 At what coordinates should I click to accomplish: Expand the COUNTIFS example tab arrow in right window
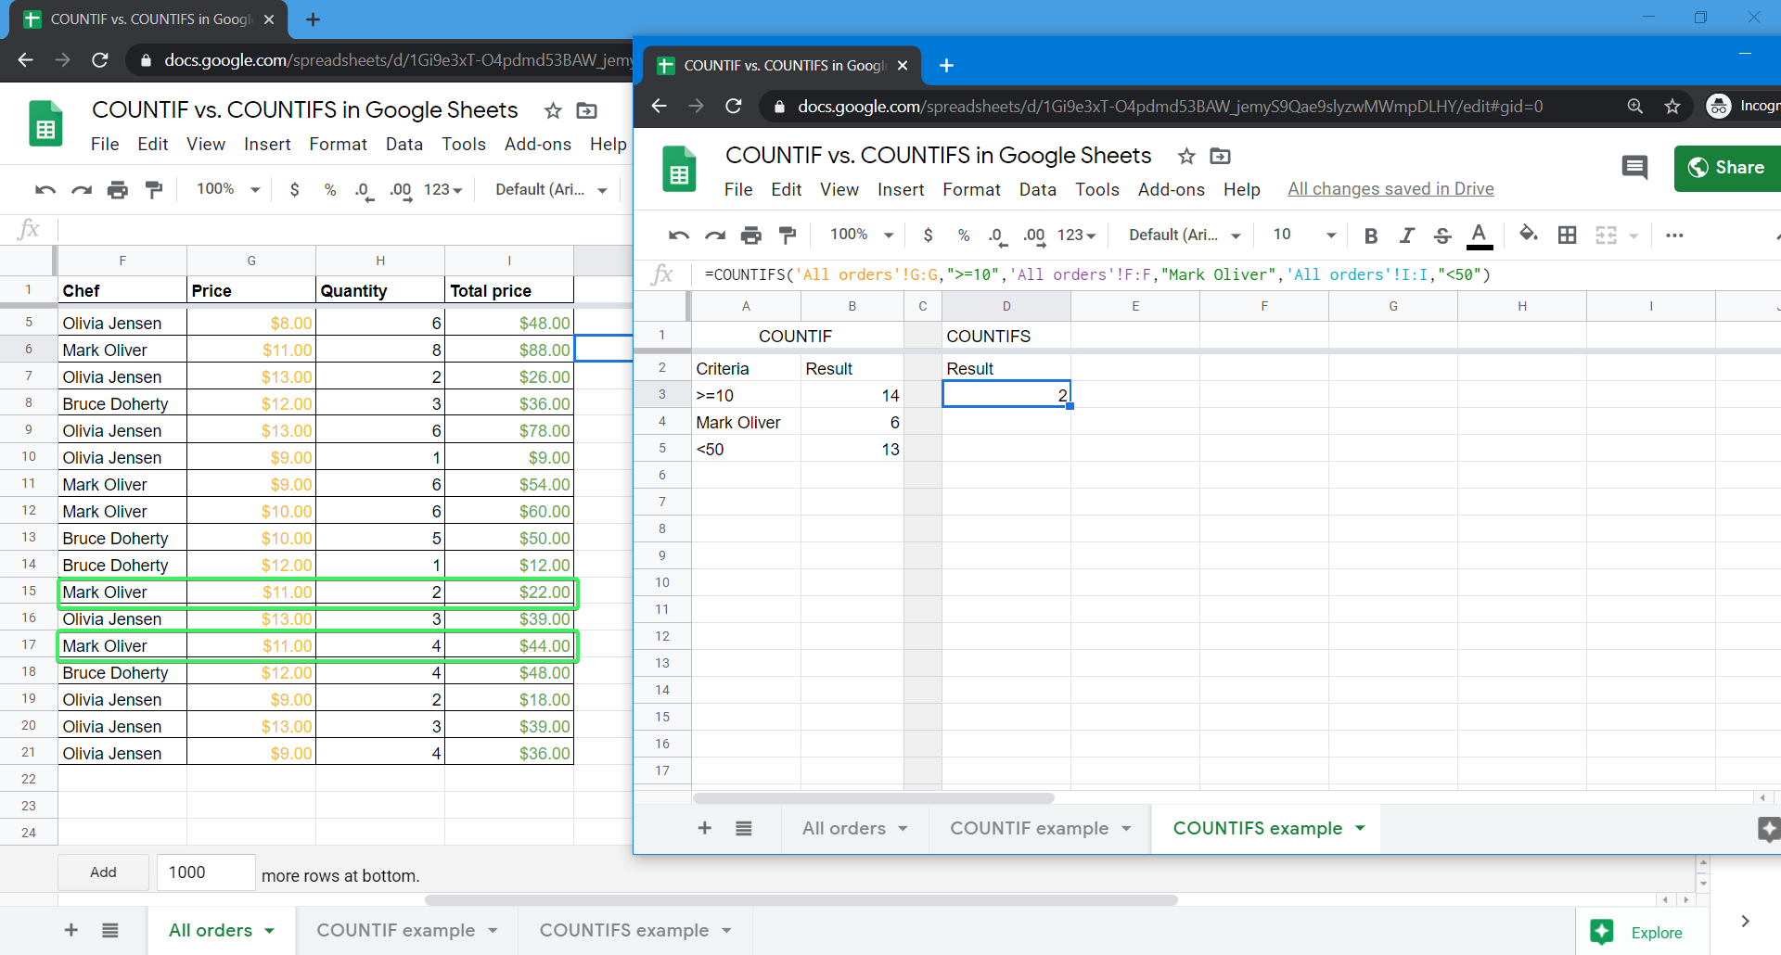[x=1360, y=828]
